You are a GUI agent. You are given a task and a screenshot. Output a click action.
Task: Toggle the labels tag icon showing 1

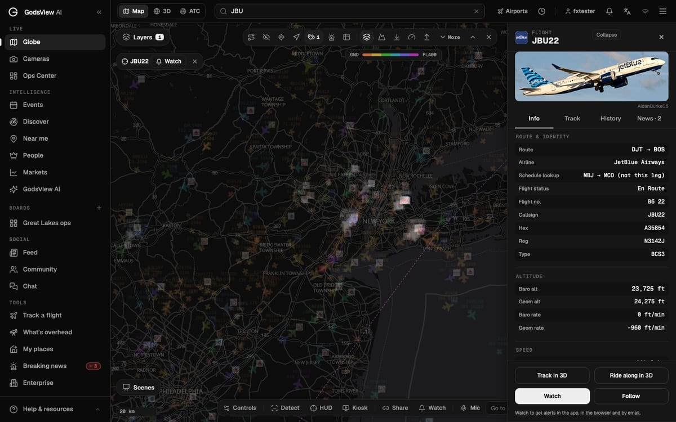pyautogui.click(x=314, y=37)
